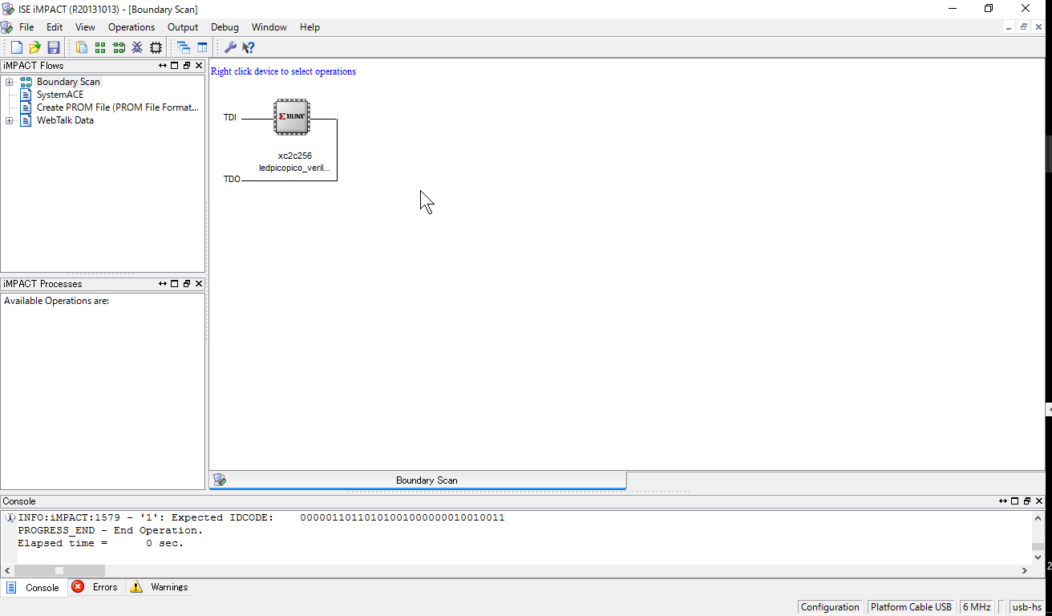The image size is (1052, 616).
Task: Toggle slide-out of iMPACT Processes panel
Action: [x=163, y=284]
